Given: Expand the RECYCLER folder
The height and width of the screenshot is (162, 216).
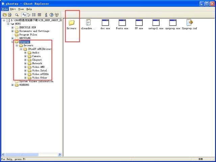Looking at the screenshot, I should coord(12,38).
